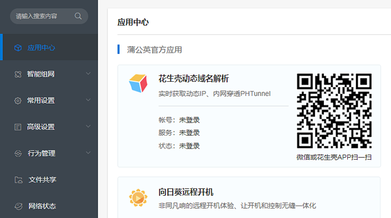The width and height of the screenshot is (391, 218).
Task: Click the 帐号：未登录 status text
Action: pyautogui.click(x=179, y=120)
